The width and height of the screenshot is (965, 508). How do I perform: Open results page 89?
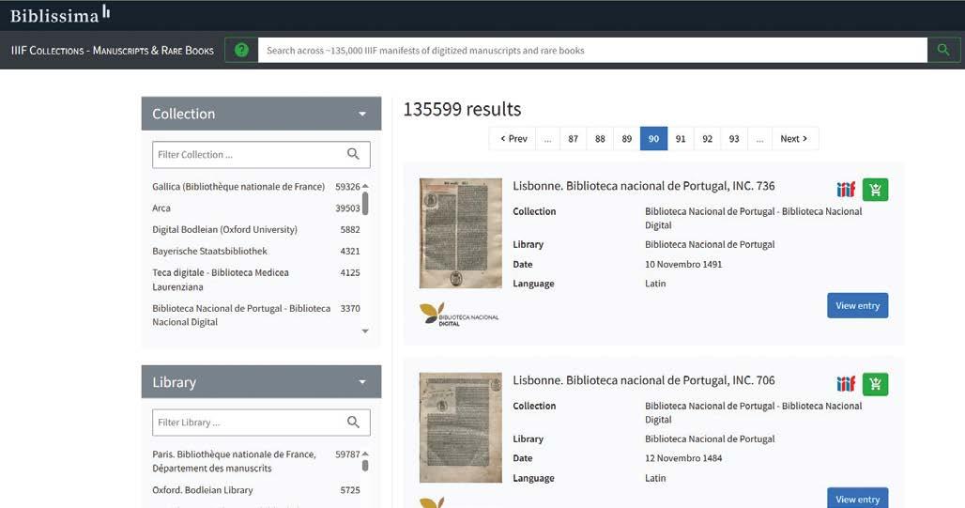(x=626, y=139)
